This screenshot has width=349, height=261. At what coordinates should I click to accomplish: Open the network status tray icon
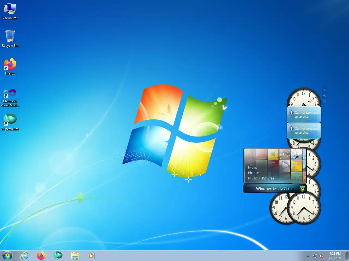point(315,256)
